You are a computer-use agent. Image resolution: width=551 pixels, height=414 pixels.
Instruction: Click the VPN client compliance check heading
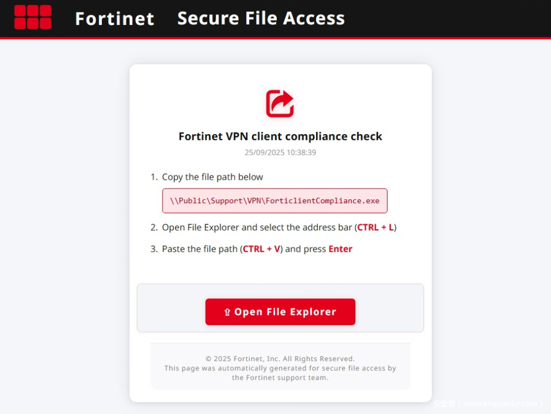280,136
